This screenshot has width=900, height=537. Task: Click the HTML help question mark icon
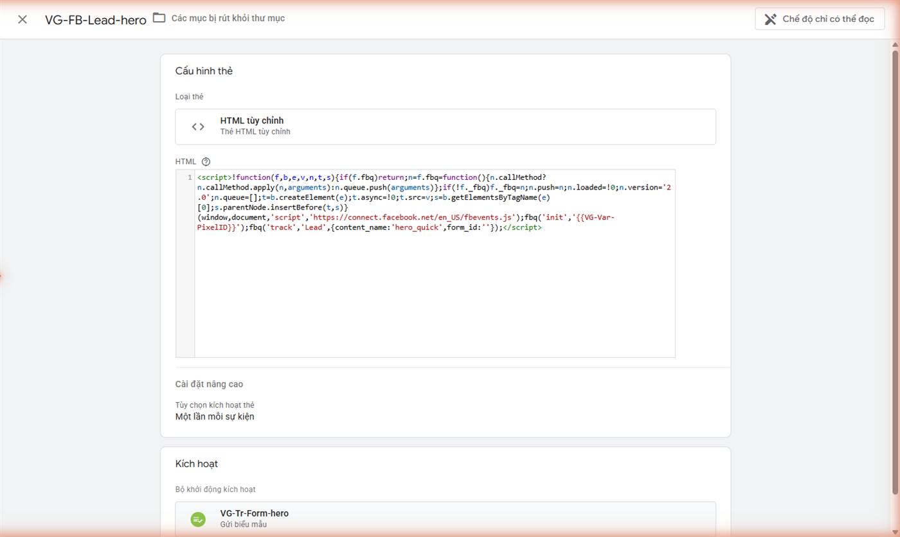pyautogui.click(x=206, y=162)
